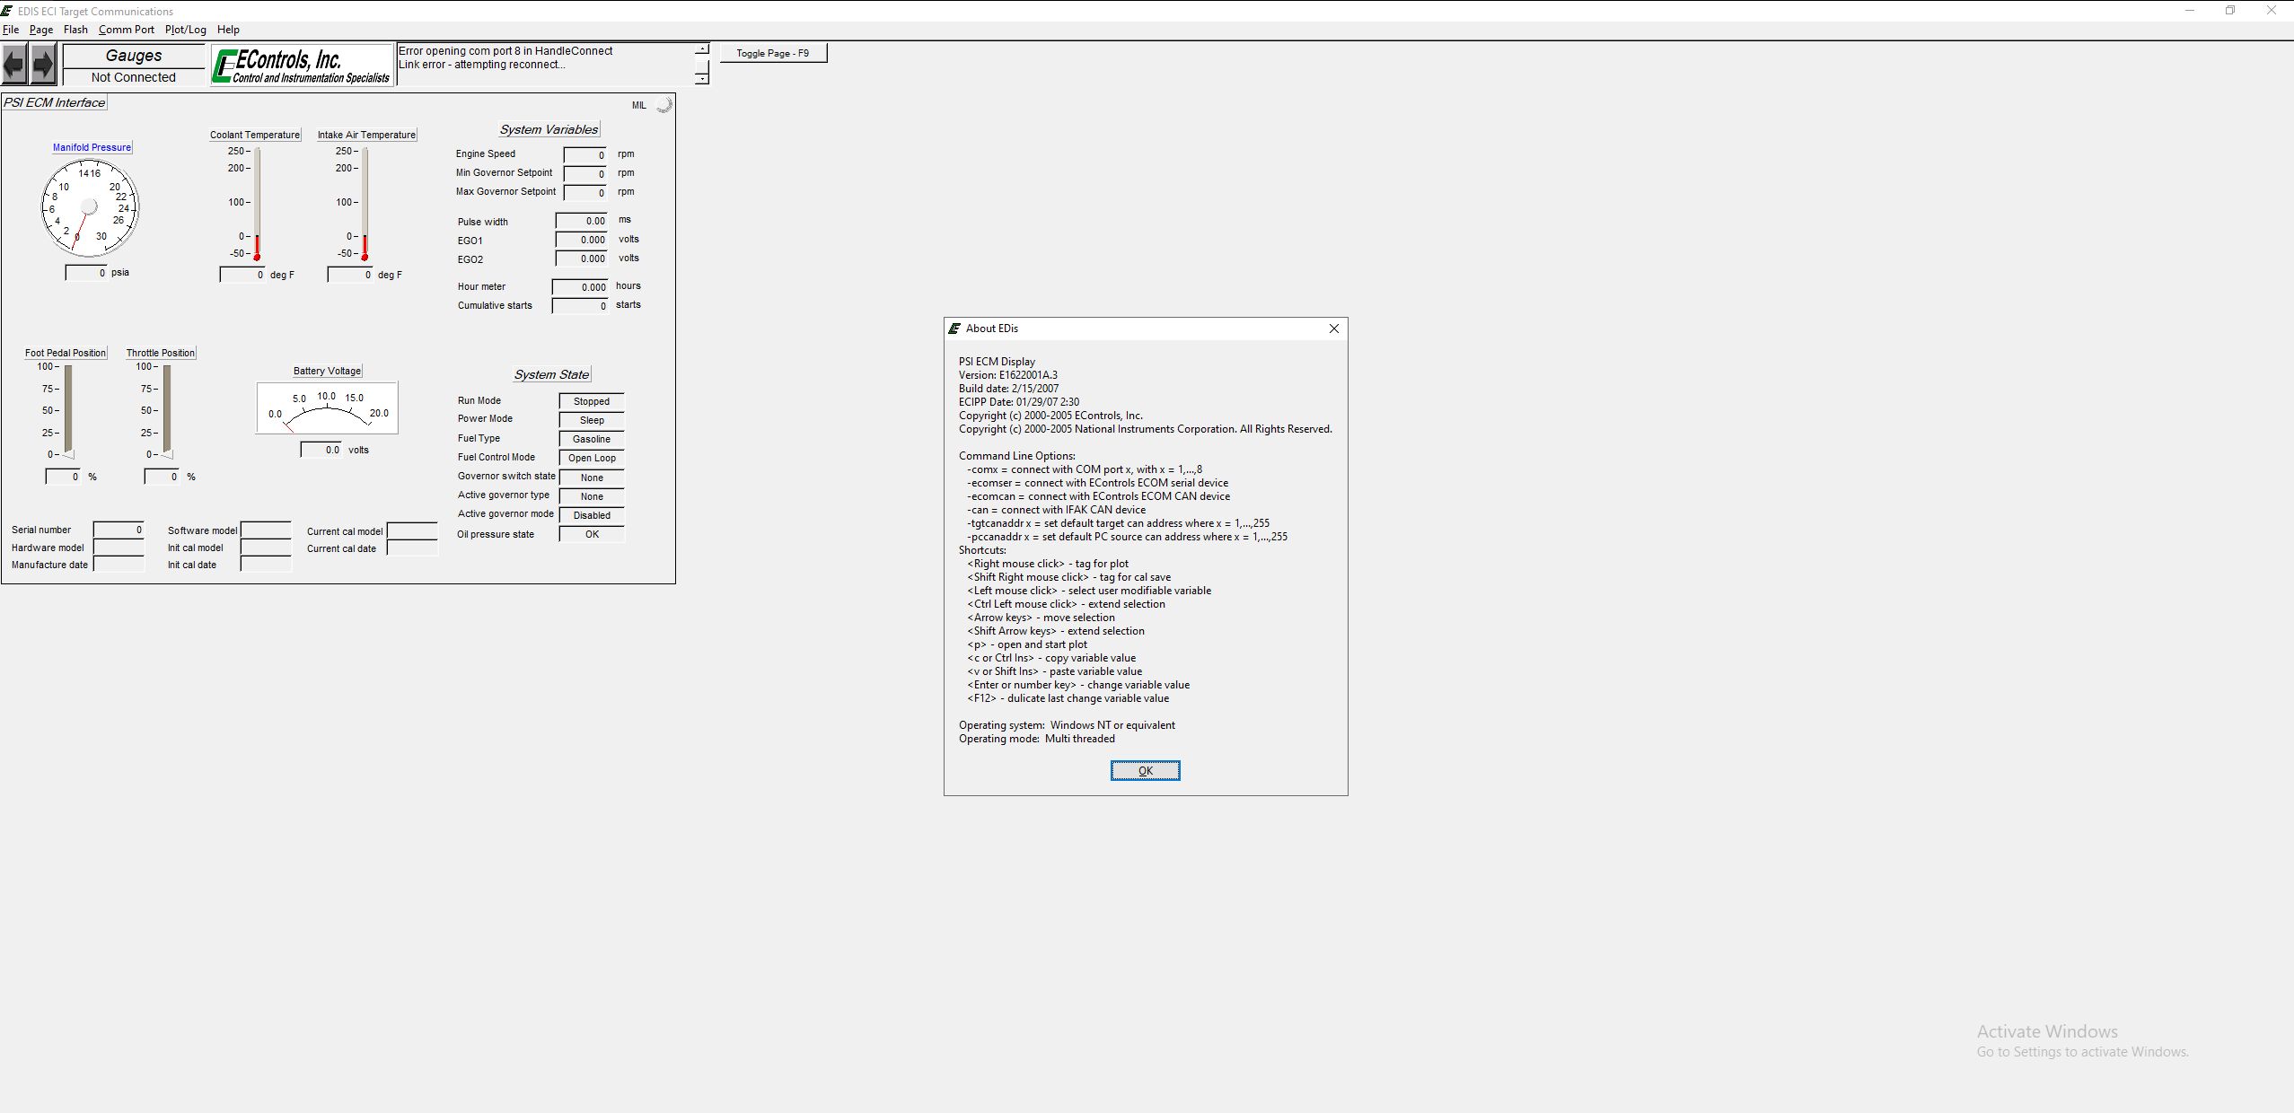Open the File menu
2294x1113 pixels.
pos(11,30)
